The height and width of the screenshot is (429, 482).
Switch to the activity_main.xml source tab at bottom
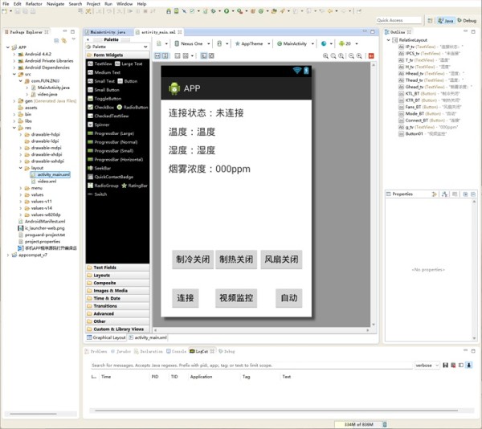[149, 337]
